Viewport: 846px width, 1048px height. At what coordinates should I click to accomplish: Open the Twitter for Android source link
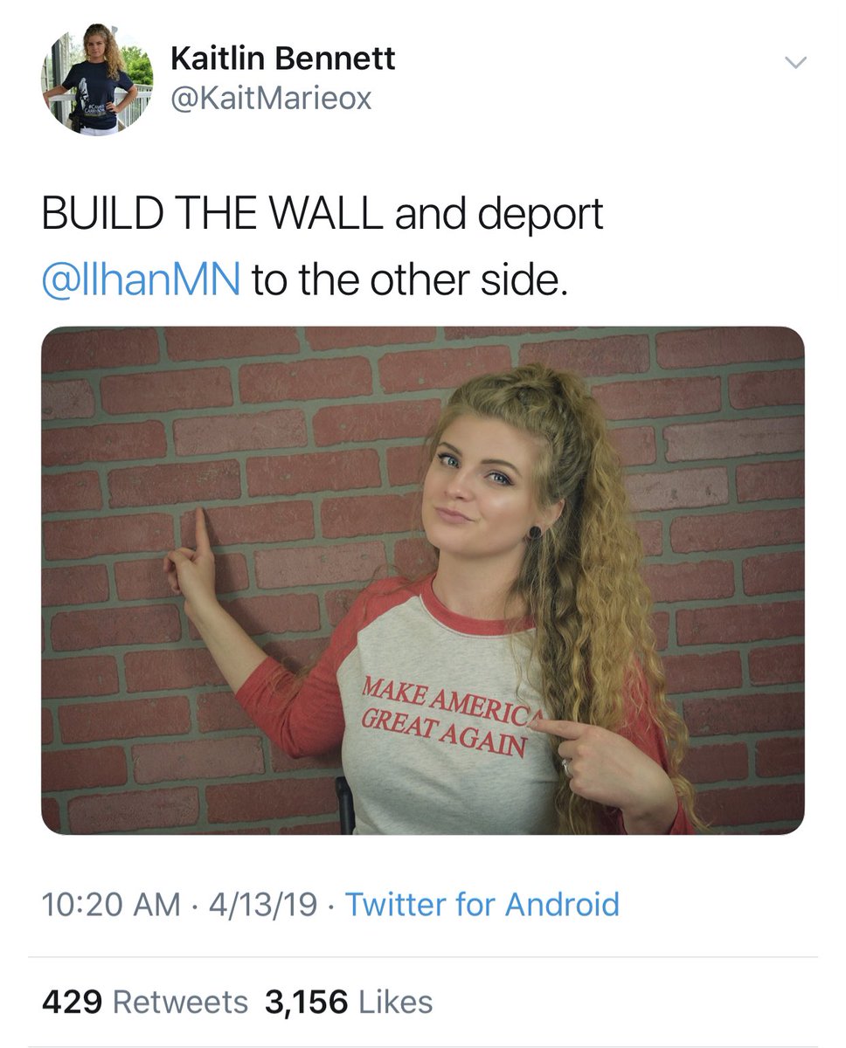pyautogui.click(x=482, y=904)
